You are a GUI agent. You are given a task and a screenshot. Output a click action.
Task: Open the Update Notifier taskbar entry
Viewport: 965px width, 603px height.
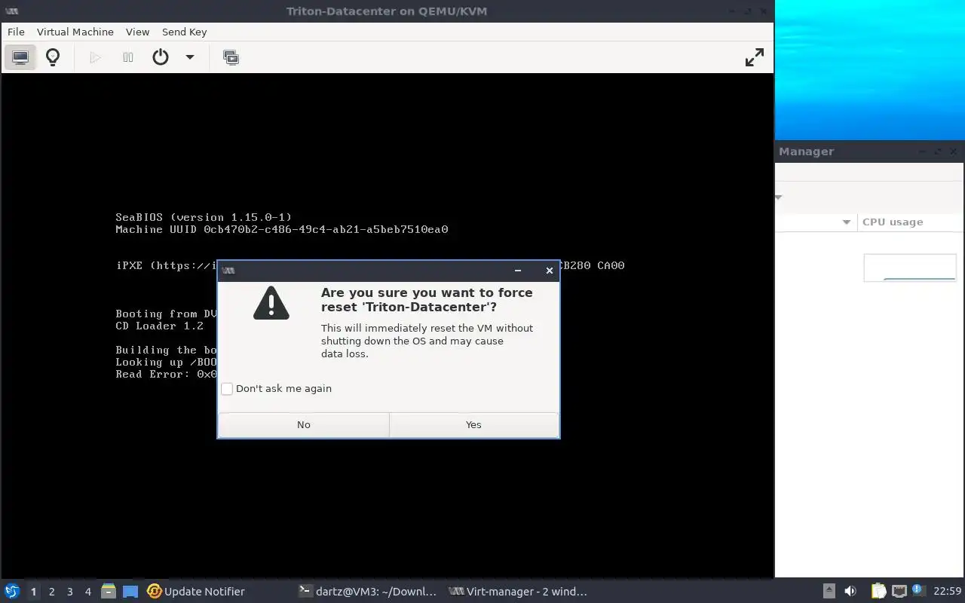[x=196, y=592]
